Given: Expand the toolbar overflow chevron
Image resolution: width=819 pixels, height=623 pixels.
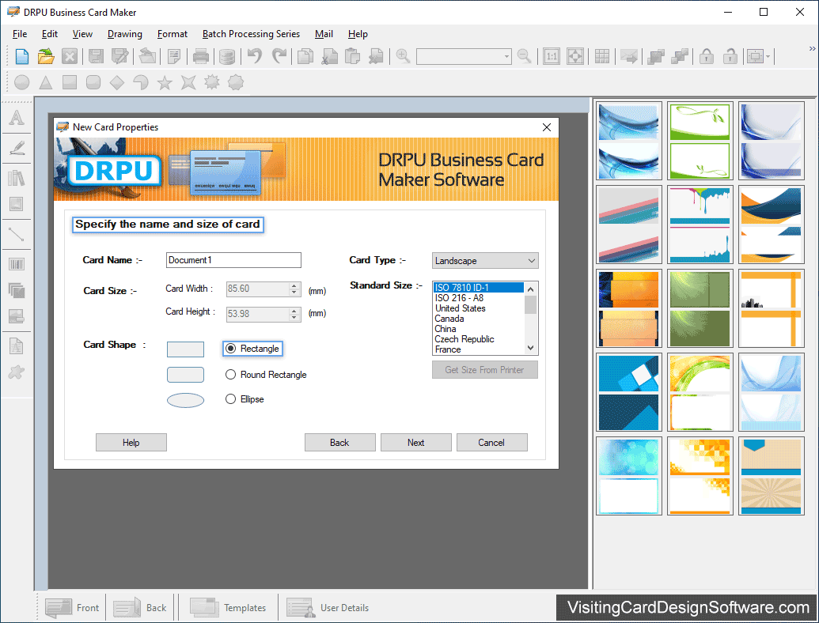Looking at the screenshot, I should pyautogui.click(x=812, y=48).
